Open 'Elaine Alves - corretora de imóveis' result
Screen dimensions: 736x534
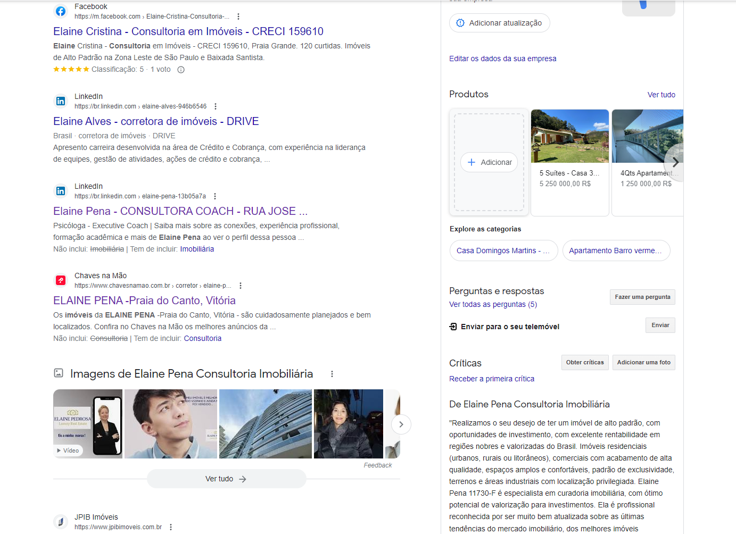pos(156,121)
